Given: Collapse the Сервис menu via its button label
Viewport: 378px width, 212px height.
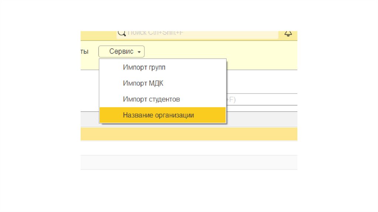Looking at the screenshot, I should pos(121,52).
